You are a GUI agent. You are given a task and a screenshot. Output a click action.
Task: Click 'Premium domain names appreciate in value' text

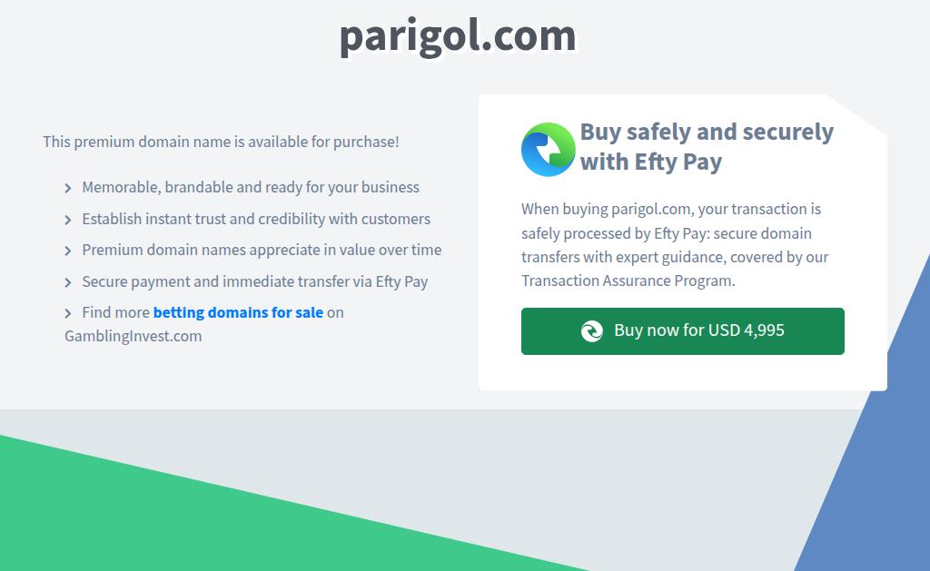point(262,251)
